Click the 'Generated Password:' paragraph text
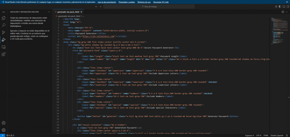 click(125, 128)
